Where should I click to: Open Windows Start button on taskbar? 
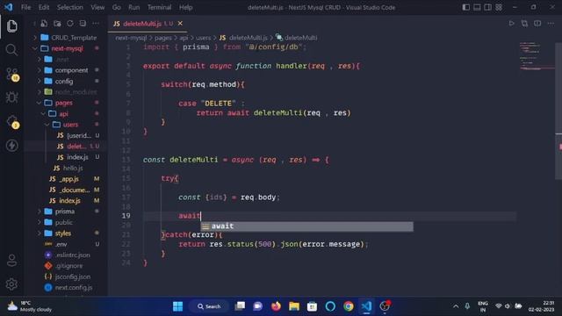[177, 306]
